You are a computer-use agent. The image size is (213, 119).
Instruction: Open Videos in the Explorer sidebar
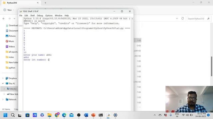click(x=10, y=46)
